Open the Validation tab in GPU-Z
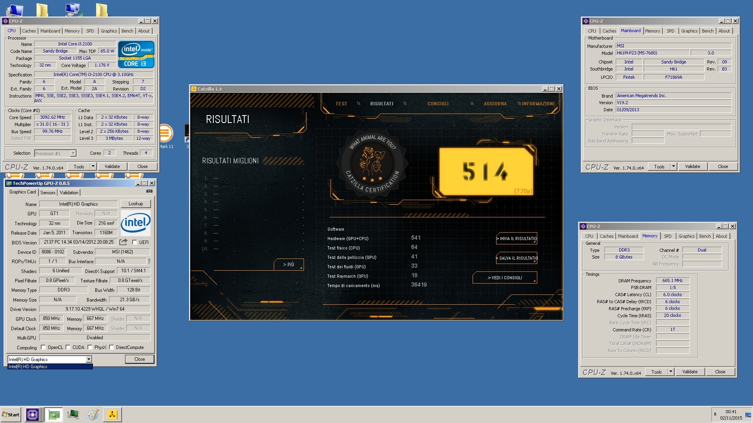Viewport: 753px width, 423px height. point(69,192)
